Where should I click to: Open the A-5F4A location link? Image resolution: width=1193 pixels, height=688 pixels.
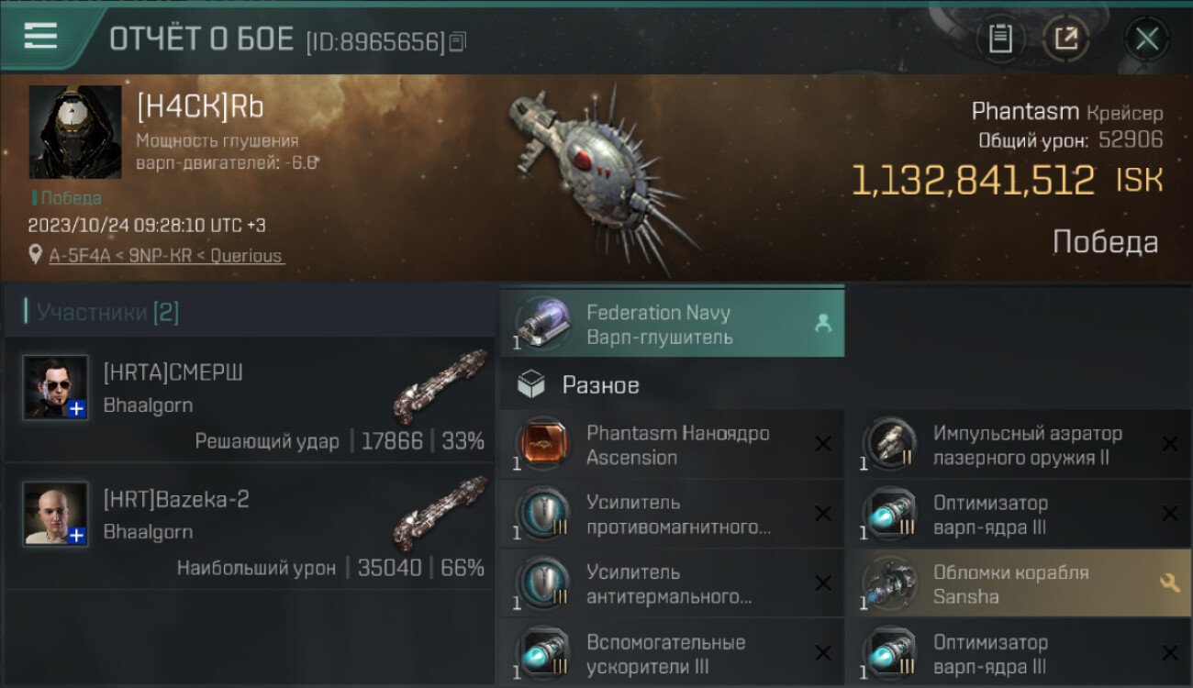pyautogui.click(x=166, y=256)
